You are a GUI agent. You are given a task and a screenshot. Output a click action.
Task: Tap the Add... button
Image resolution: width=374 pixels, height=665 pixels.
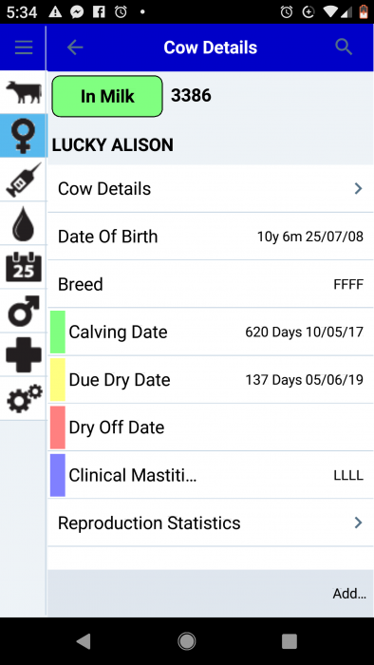click(349, 594)
